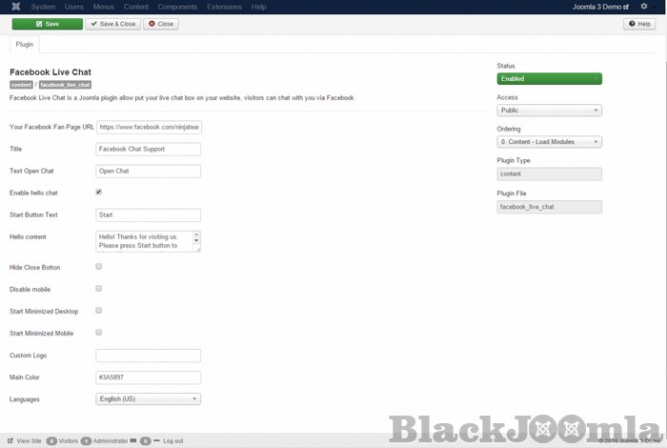Expand the Languages English (US) dropdown
This screenshot has height=448, width=667.
149,399
